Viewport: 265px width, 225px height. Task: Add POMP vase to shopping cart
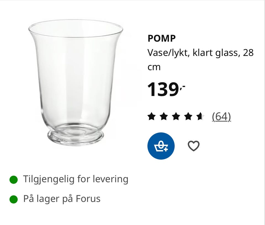tap(161, 146)
